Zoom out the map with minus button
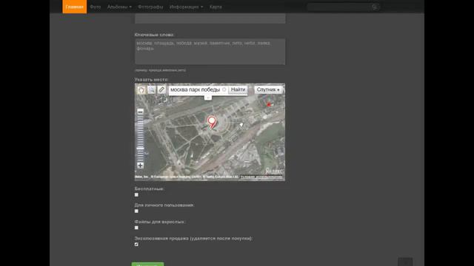Image resolution: width=474 pixels, height=266 pixels. pyautogui.click(x=140, y=112)
